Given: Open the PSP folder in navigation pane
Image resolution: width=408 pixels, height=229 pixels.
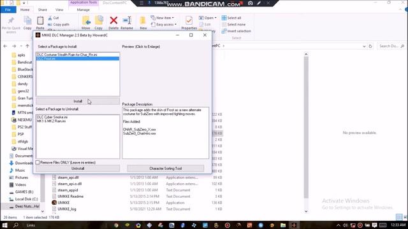Looking at the screenshot, I should point(20,134).
